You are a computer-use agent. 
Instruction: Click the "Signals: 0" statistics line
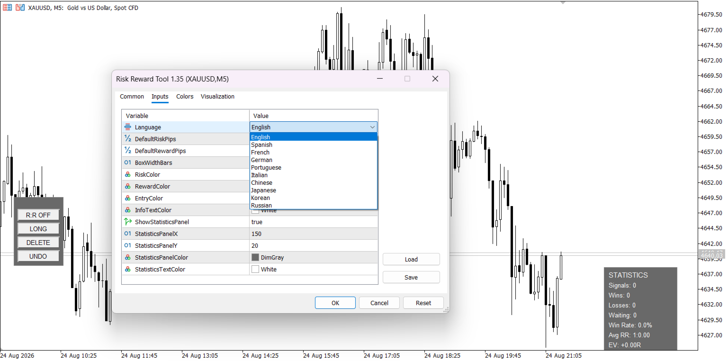coord(622,286)
